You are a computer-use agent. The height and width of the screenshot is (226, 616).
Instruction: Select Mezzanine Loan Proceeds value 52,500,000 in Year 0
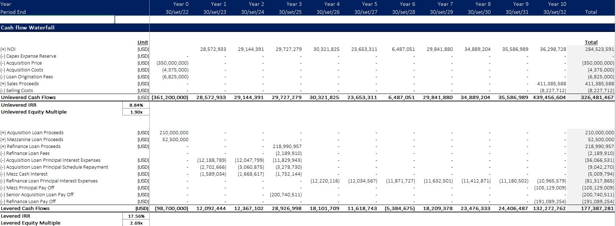175,140
